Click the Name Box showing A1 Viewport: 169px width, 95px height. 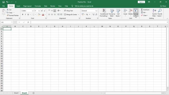[x=7, y=22]
